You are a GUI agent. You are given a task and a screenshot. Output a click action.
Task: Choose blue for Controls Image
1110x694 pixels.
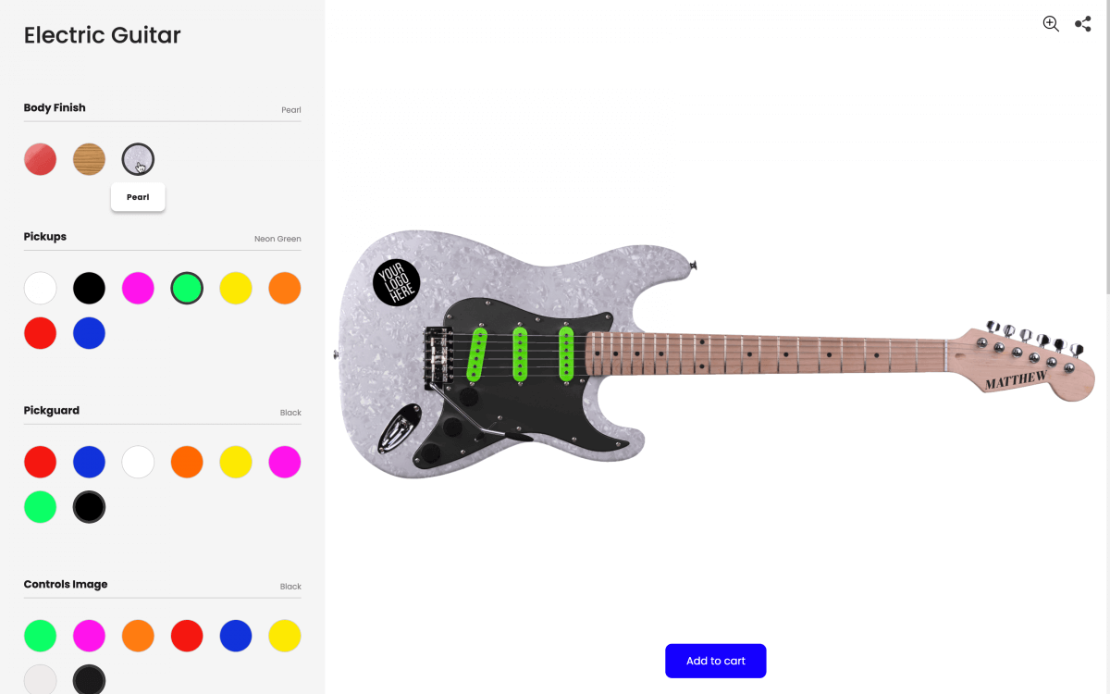[236, 636]
